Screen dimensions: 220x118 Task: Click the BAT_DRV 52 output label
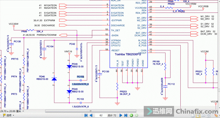coord(208,31)
